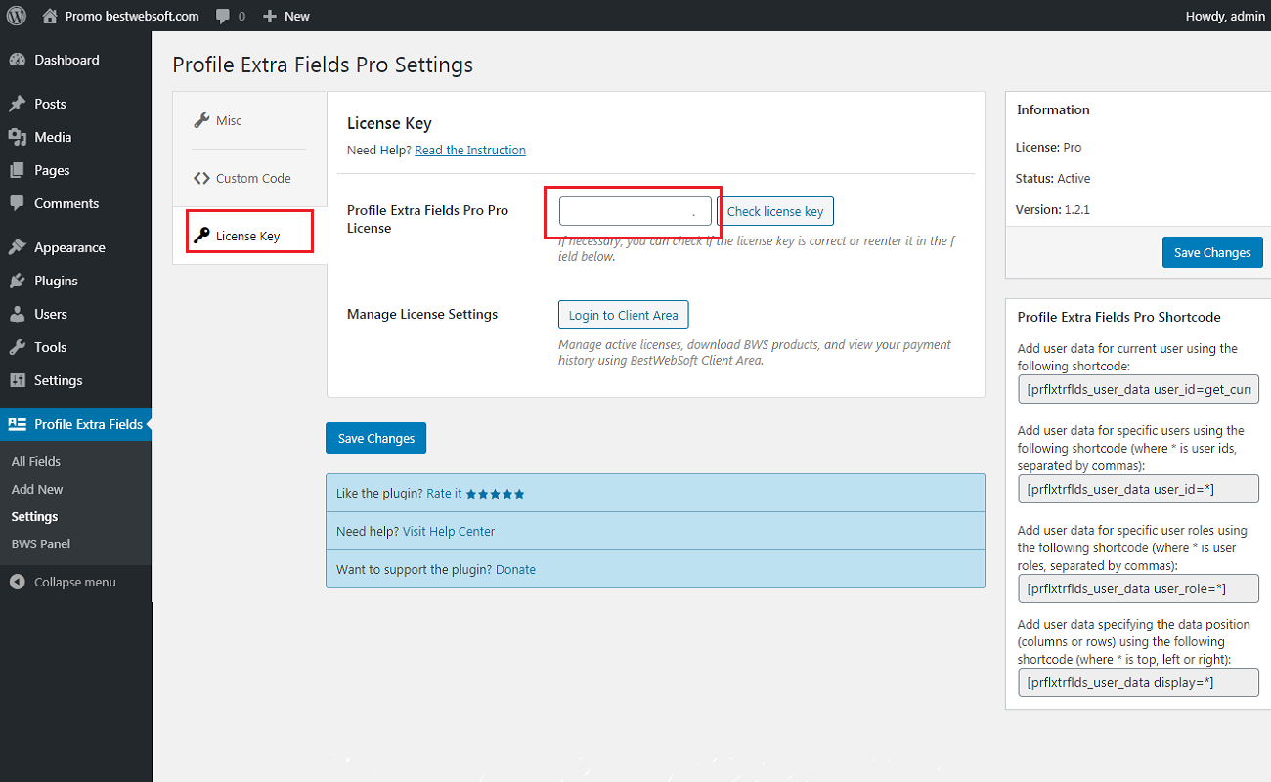Select the display=* shortcode field

coord(1138,682)
